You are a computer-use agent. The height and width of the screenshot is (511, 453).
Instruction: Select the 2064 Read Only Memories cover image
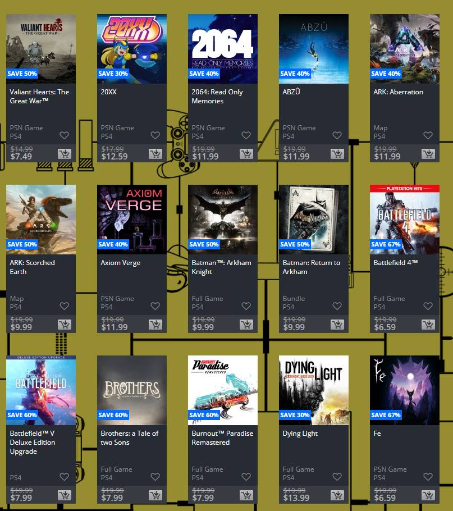(x=223, y=48)
